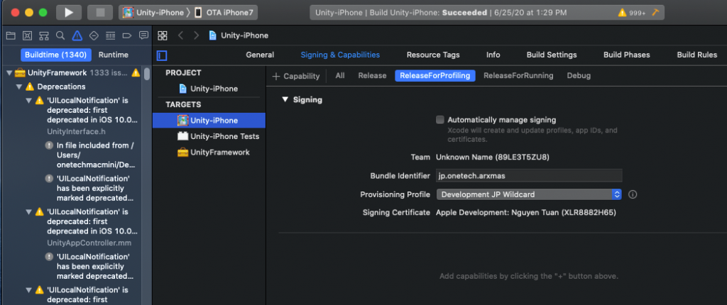Switch to Buildtime issues
Image resolution: width=727 pixels, height=305 pixels.
[x=55, y=55]
